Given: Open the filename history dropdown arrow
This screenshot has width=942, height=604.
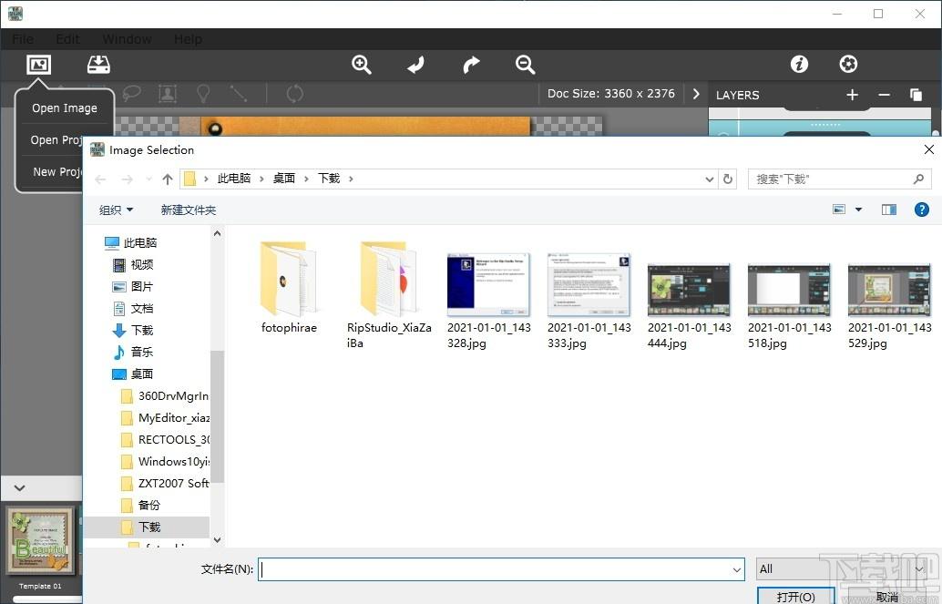Looking at the screenshot, I should click(736, 569).
